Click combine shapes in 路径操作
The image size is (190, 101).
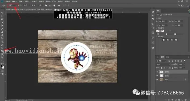(x=164, y=40)
